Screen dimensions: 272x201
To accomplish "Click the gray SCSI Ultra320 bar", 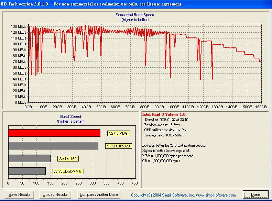I will [x=53, y=146].
